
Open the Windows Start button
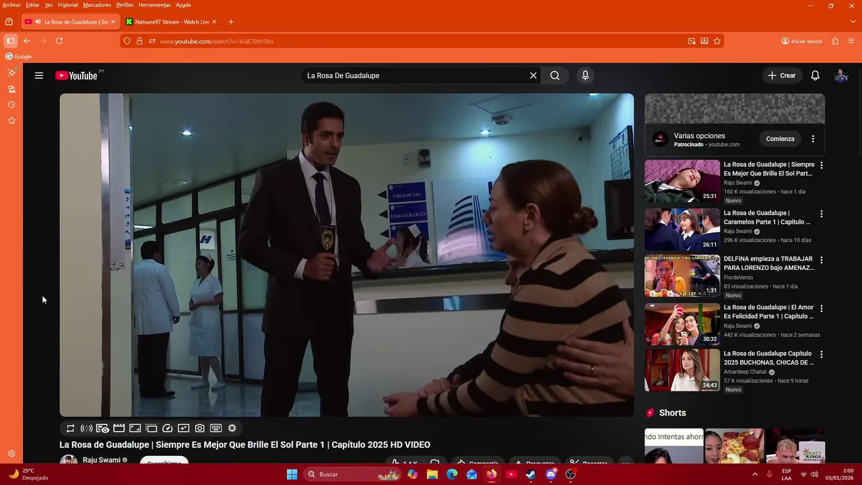(292, 474)
